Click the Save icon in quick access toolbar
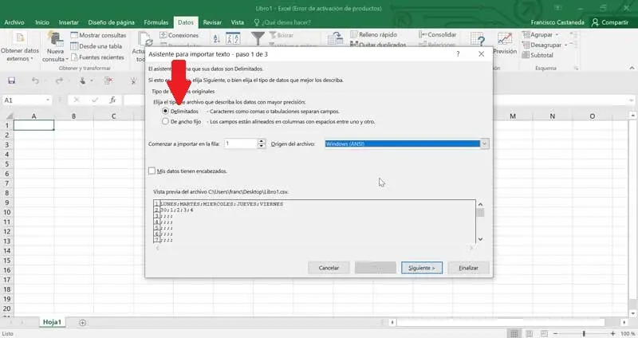The image size is (638, 338). (x=12, y=81)
